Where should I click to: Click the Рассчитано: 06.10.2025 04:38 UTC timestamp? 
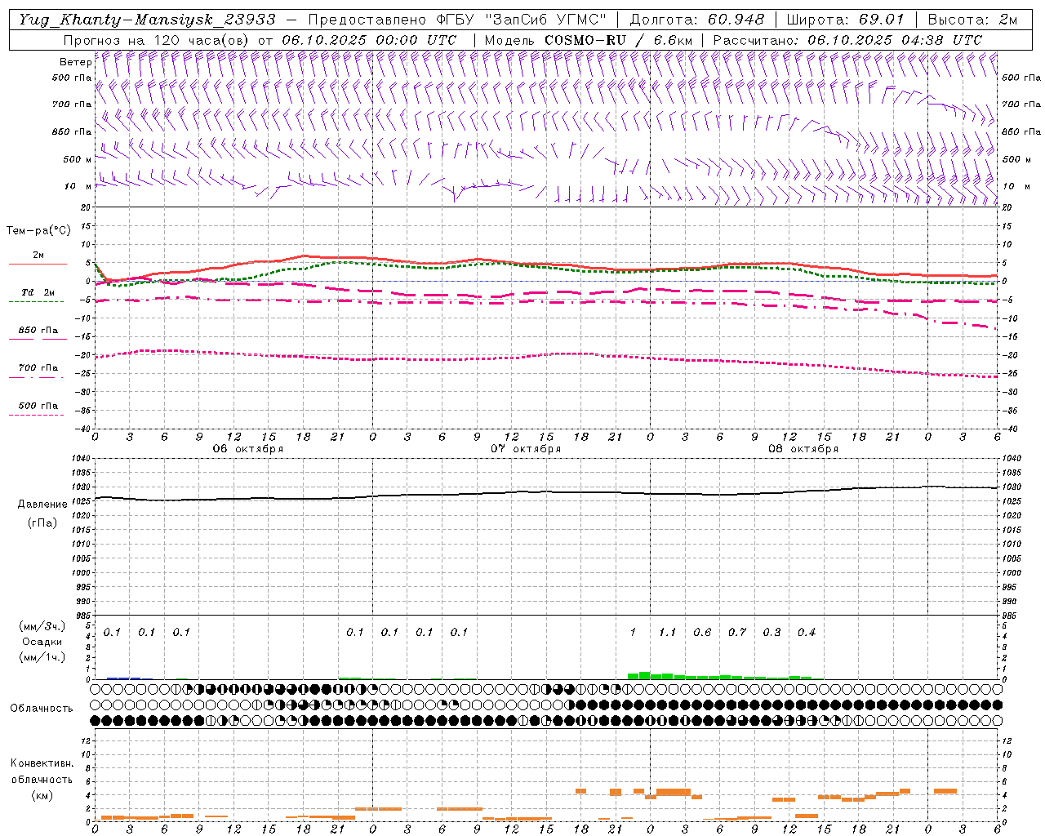pyautogui.click(x=847, y=40)
